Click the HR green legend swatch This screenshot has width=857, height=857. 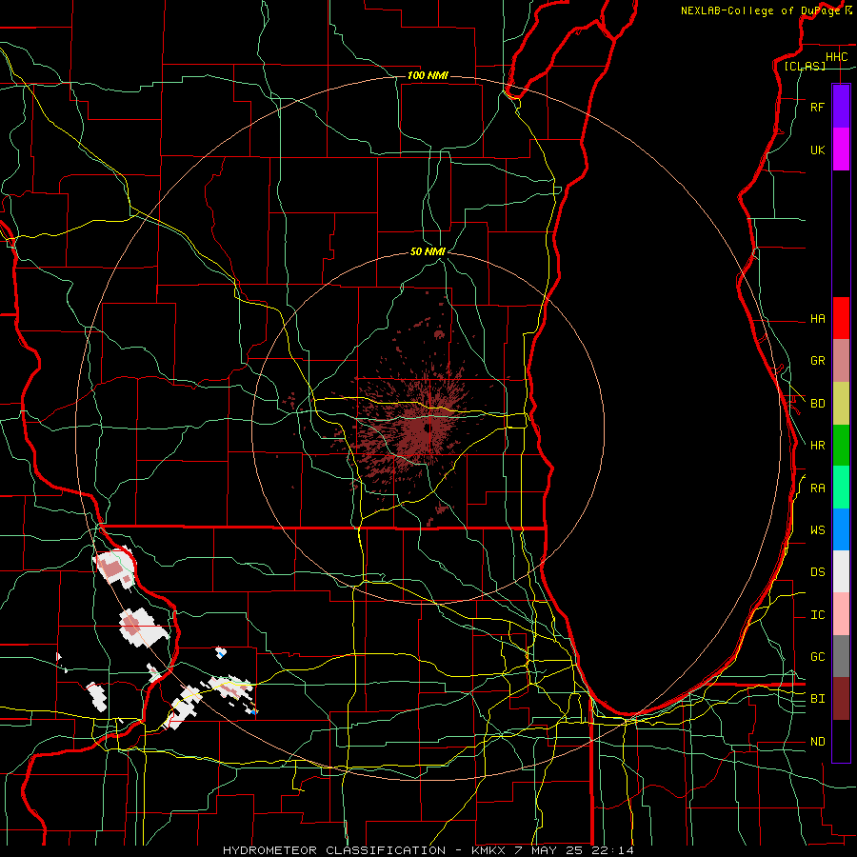point(841,446)
